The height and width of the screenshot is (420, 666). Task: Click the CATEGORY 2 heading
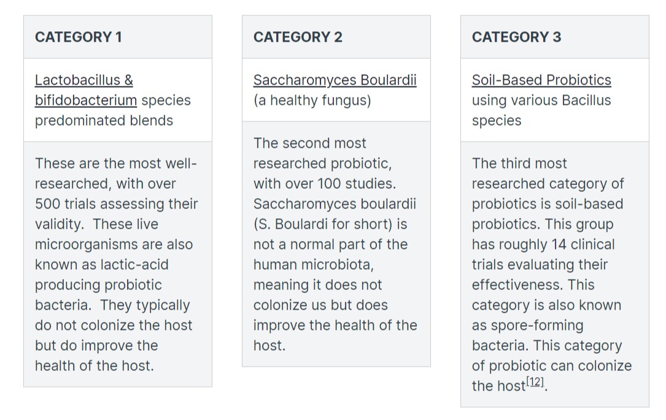pyautogui.click(x=298, y=37)
